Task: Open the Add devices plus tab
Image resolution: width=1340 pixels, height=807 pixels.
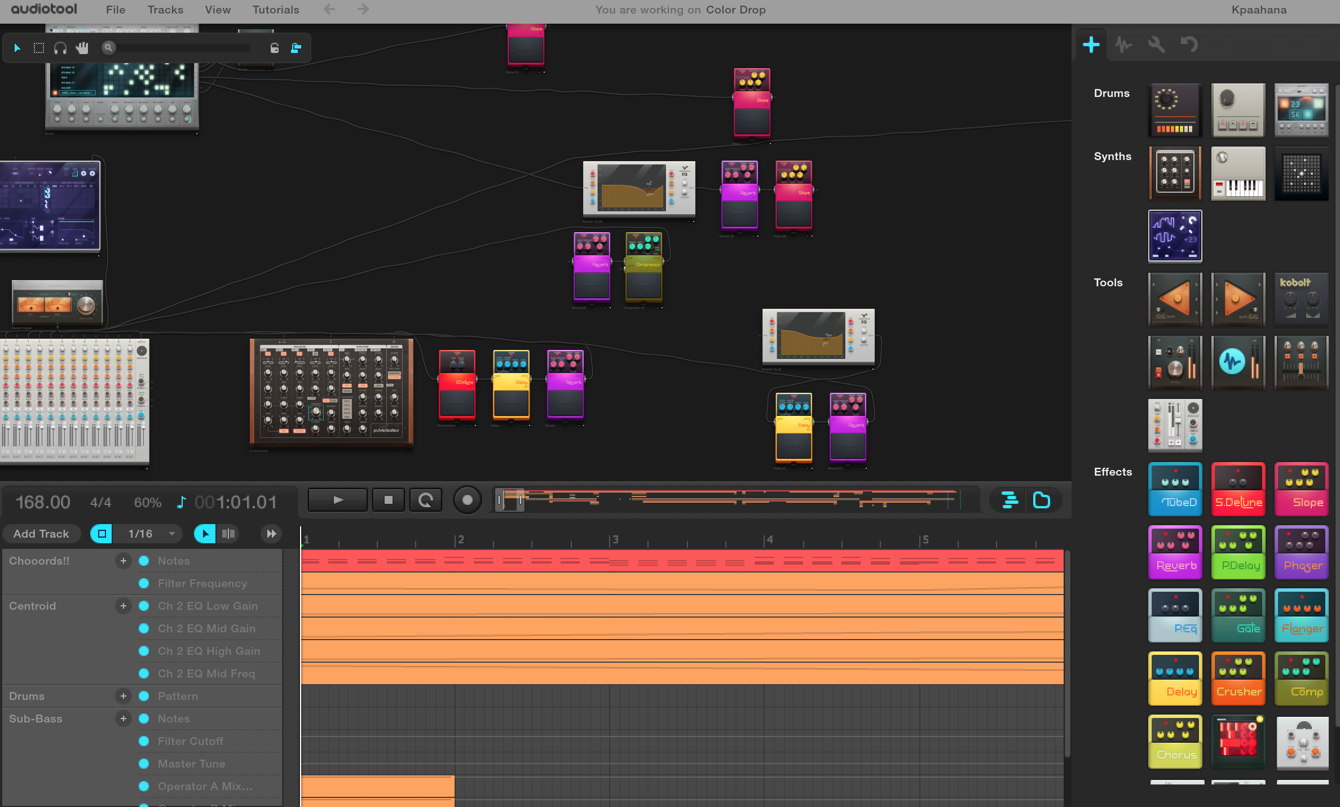Action: tap(1091, 45)
